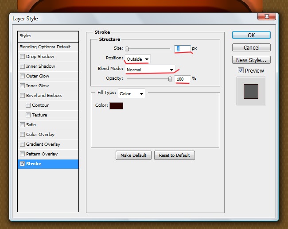Toggle the Outer Glow checkbox

[x=23, y=76]
